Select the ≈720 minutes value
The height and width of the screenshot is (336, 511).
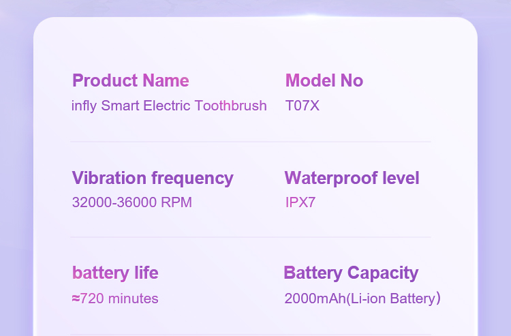click(115, 299)
